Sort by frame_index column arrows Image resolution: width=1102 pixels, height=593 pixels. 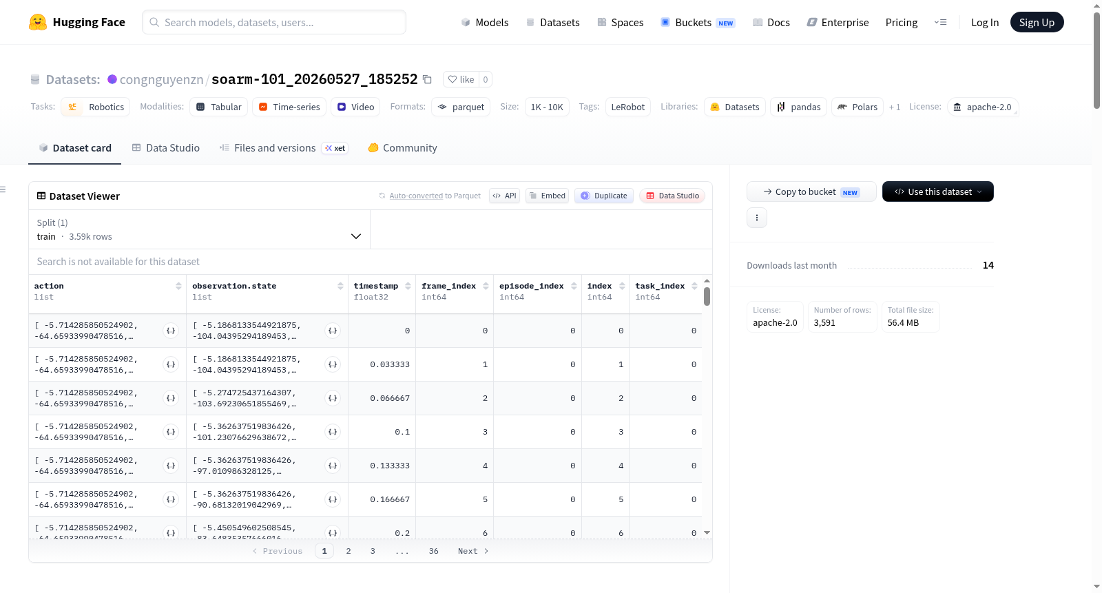(486, 286)
